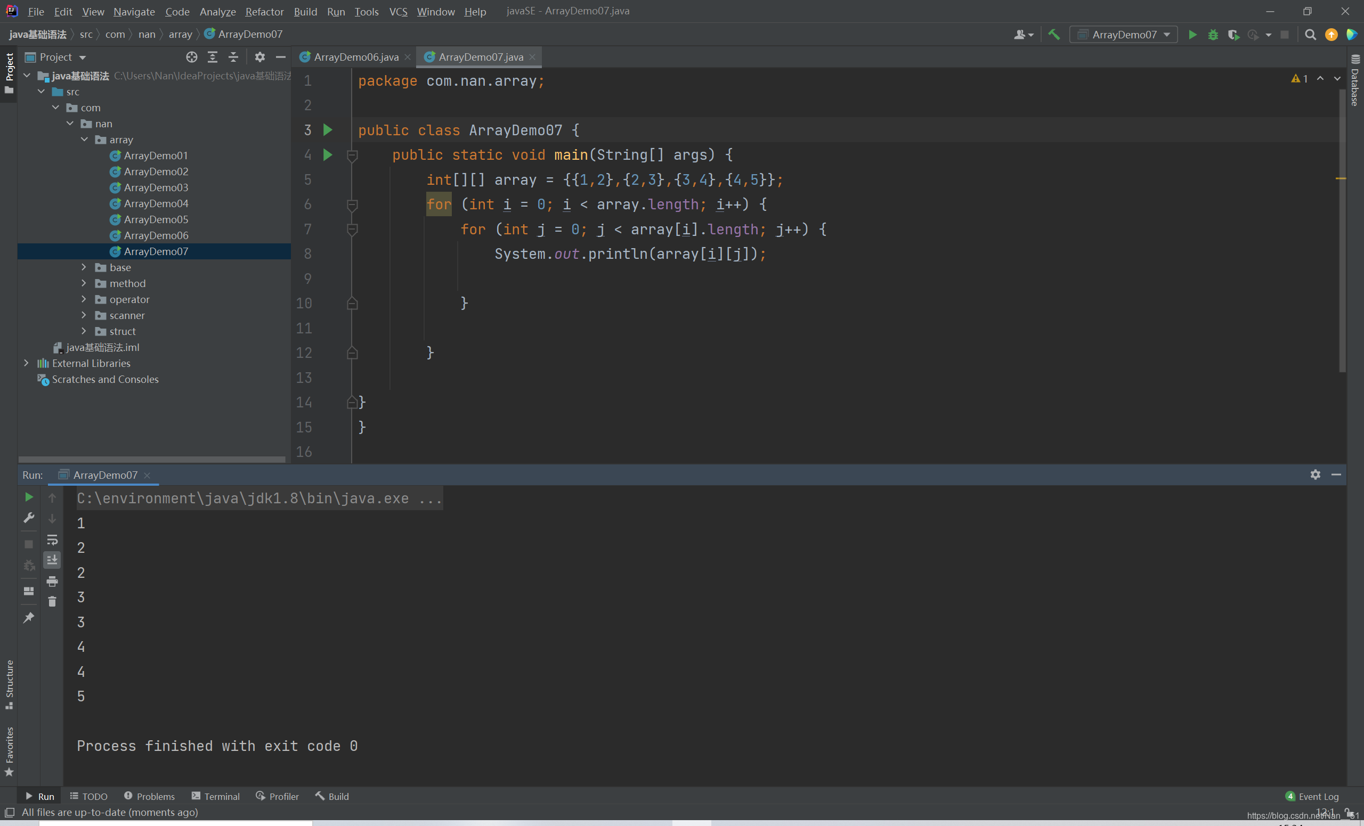Open Scratches and Consoles node
Image resolution: width=1364 pixels, height=826 pixels.
pos(105,379)
